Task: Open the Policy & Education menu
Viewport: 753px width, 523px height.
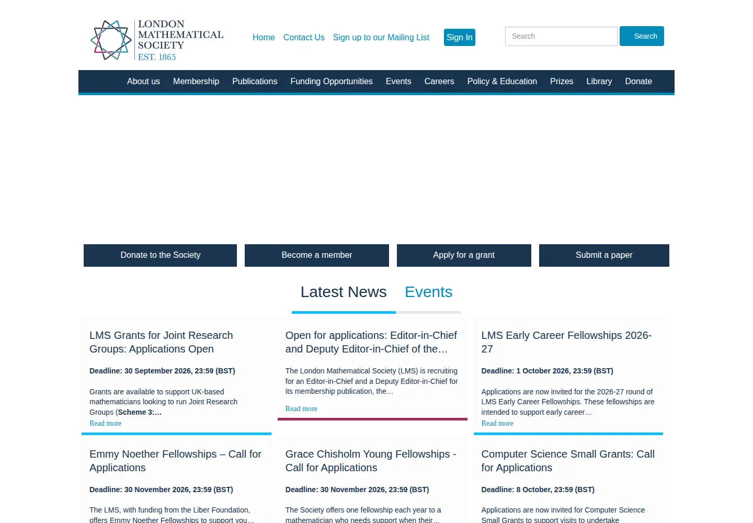Action: click(x=502, y=82)
